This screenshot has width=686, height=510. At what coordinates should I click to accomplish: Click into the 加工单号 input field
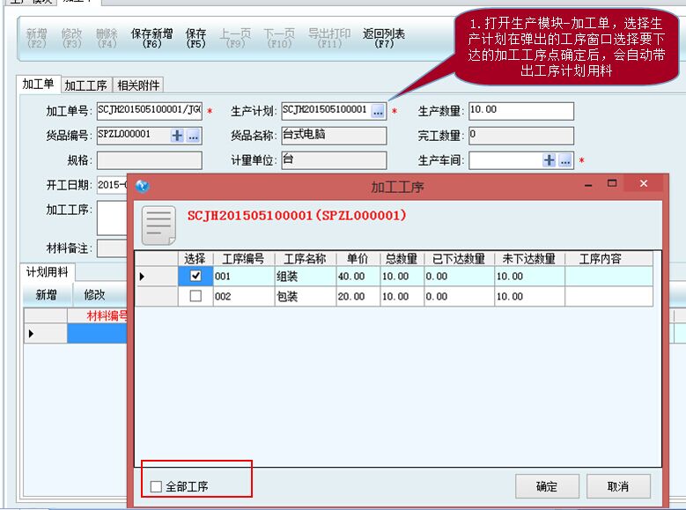[x=149, y=111]
